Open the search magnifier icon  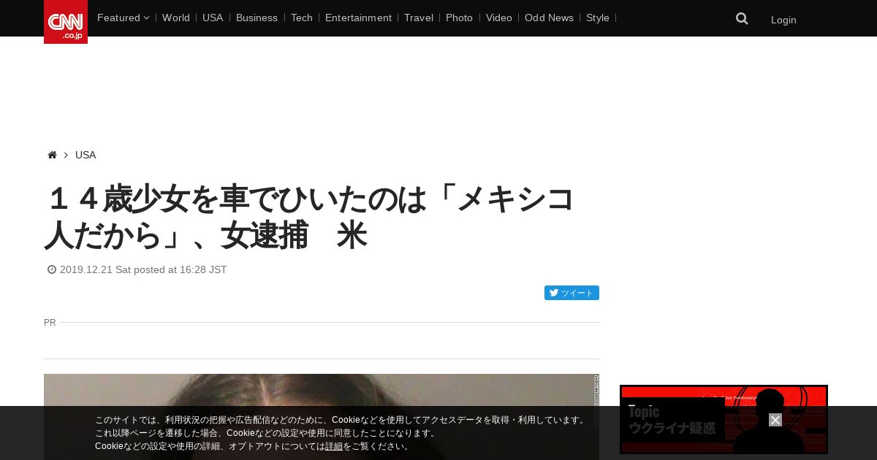(x=742, y=19)
